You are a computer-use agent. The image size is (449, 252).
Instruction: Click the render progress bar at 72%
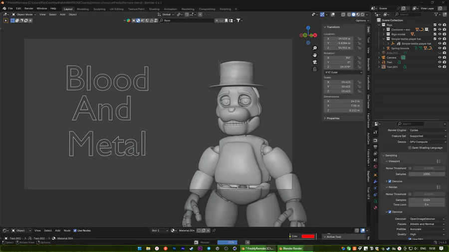[x=231, y=242]
